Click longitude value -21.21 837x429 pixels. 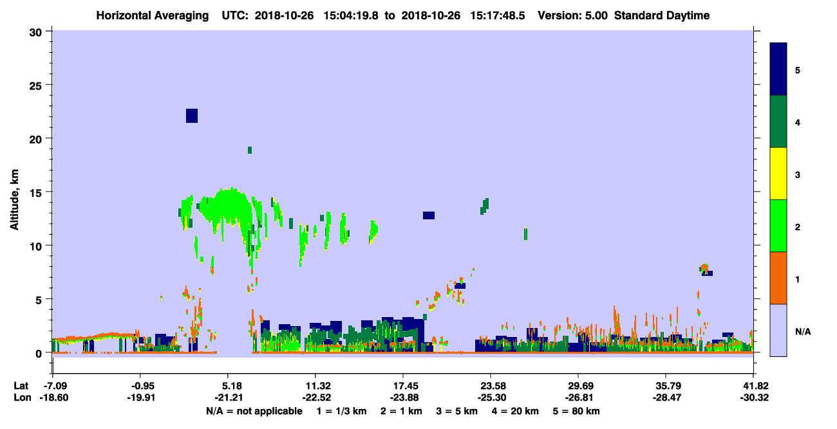click(230, 397)
